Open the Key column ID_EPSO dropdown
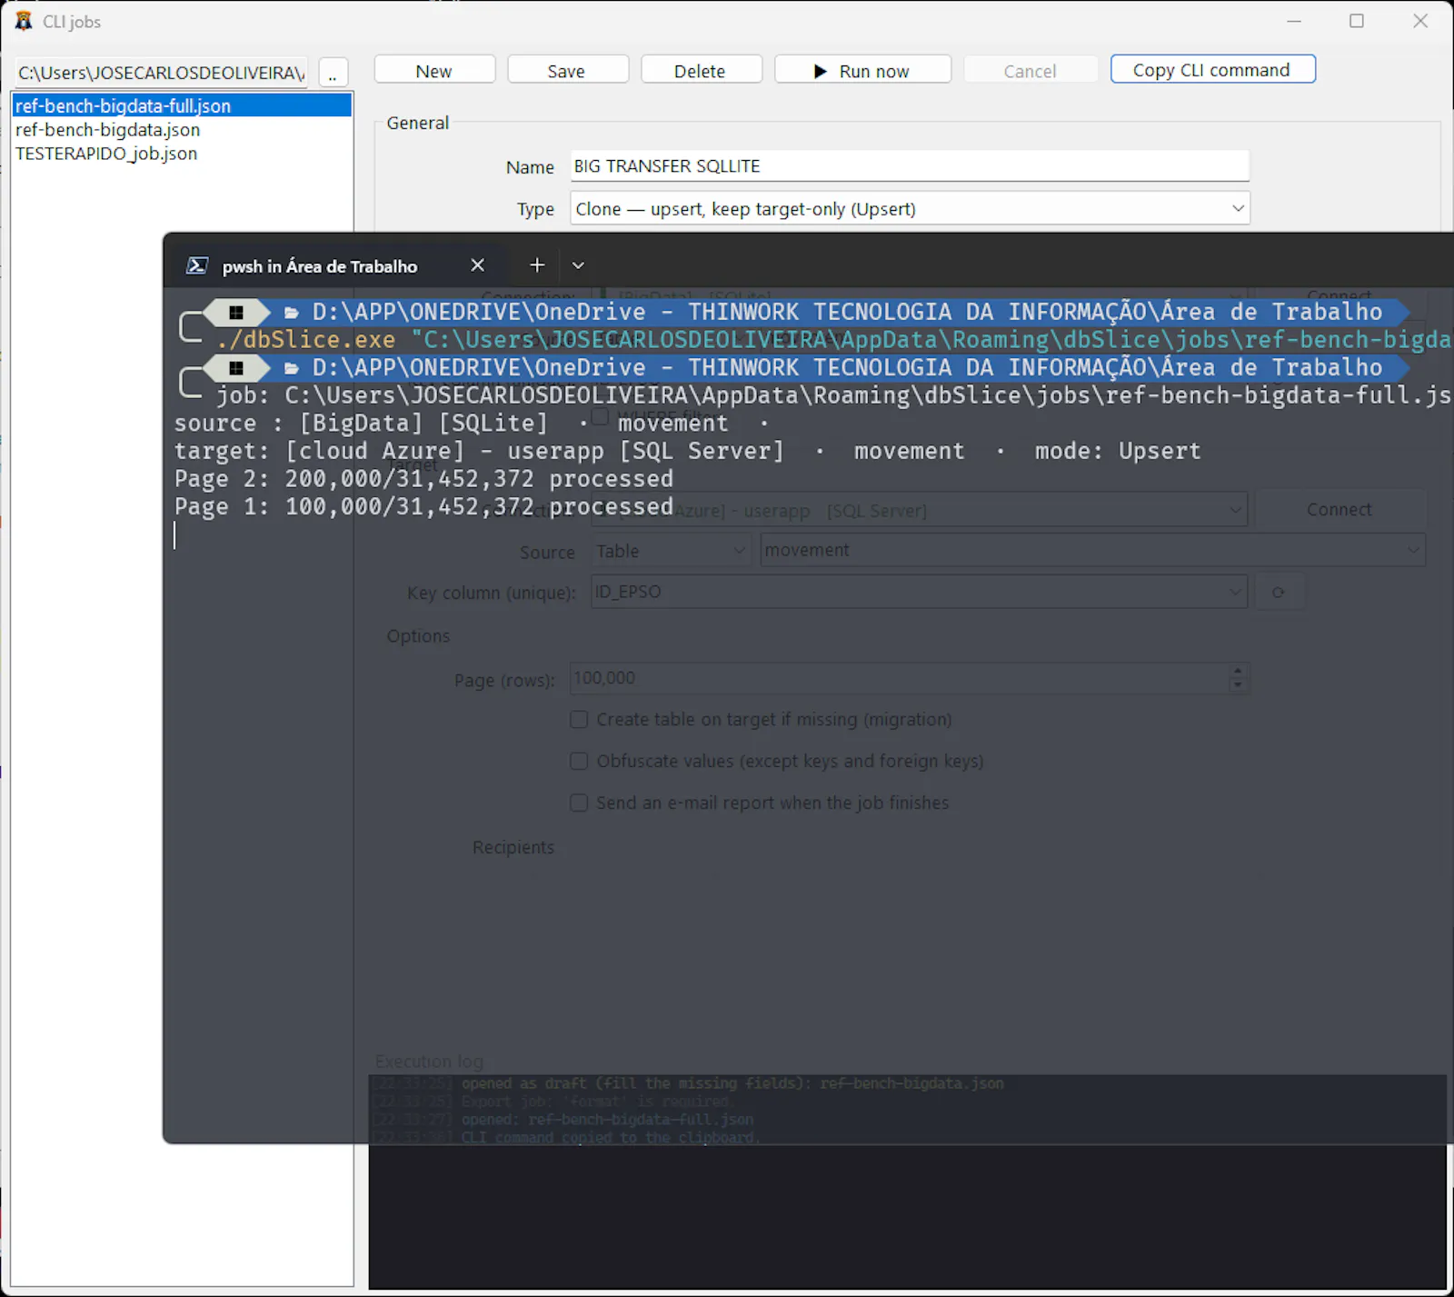1454x1297 pixels. [919, 592]
